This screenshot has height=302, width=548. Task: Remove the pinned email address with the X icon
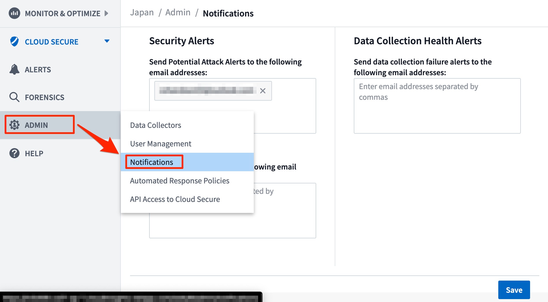tap(263, 91)
